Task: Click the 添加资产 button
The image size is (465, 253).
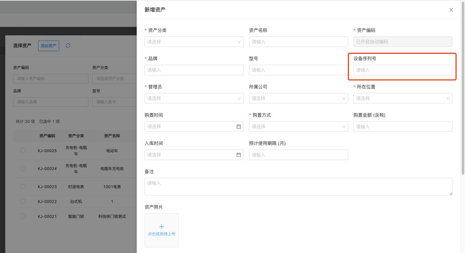Action: pyautogui.click(x=49, y=46)
